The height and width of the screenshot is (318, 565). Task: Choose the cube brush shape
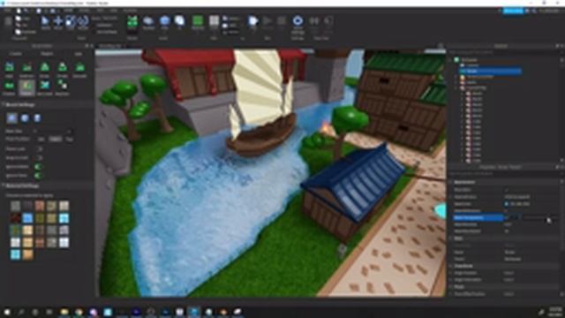click(11, 117)
